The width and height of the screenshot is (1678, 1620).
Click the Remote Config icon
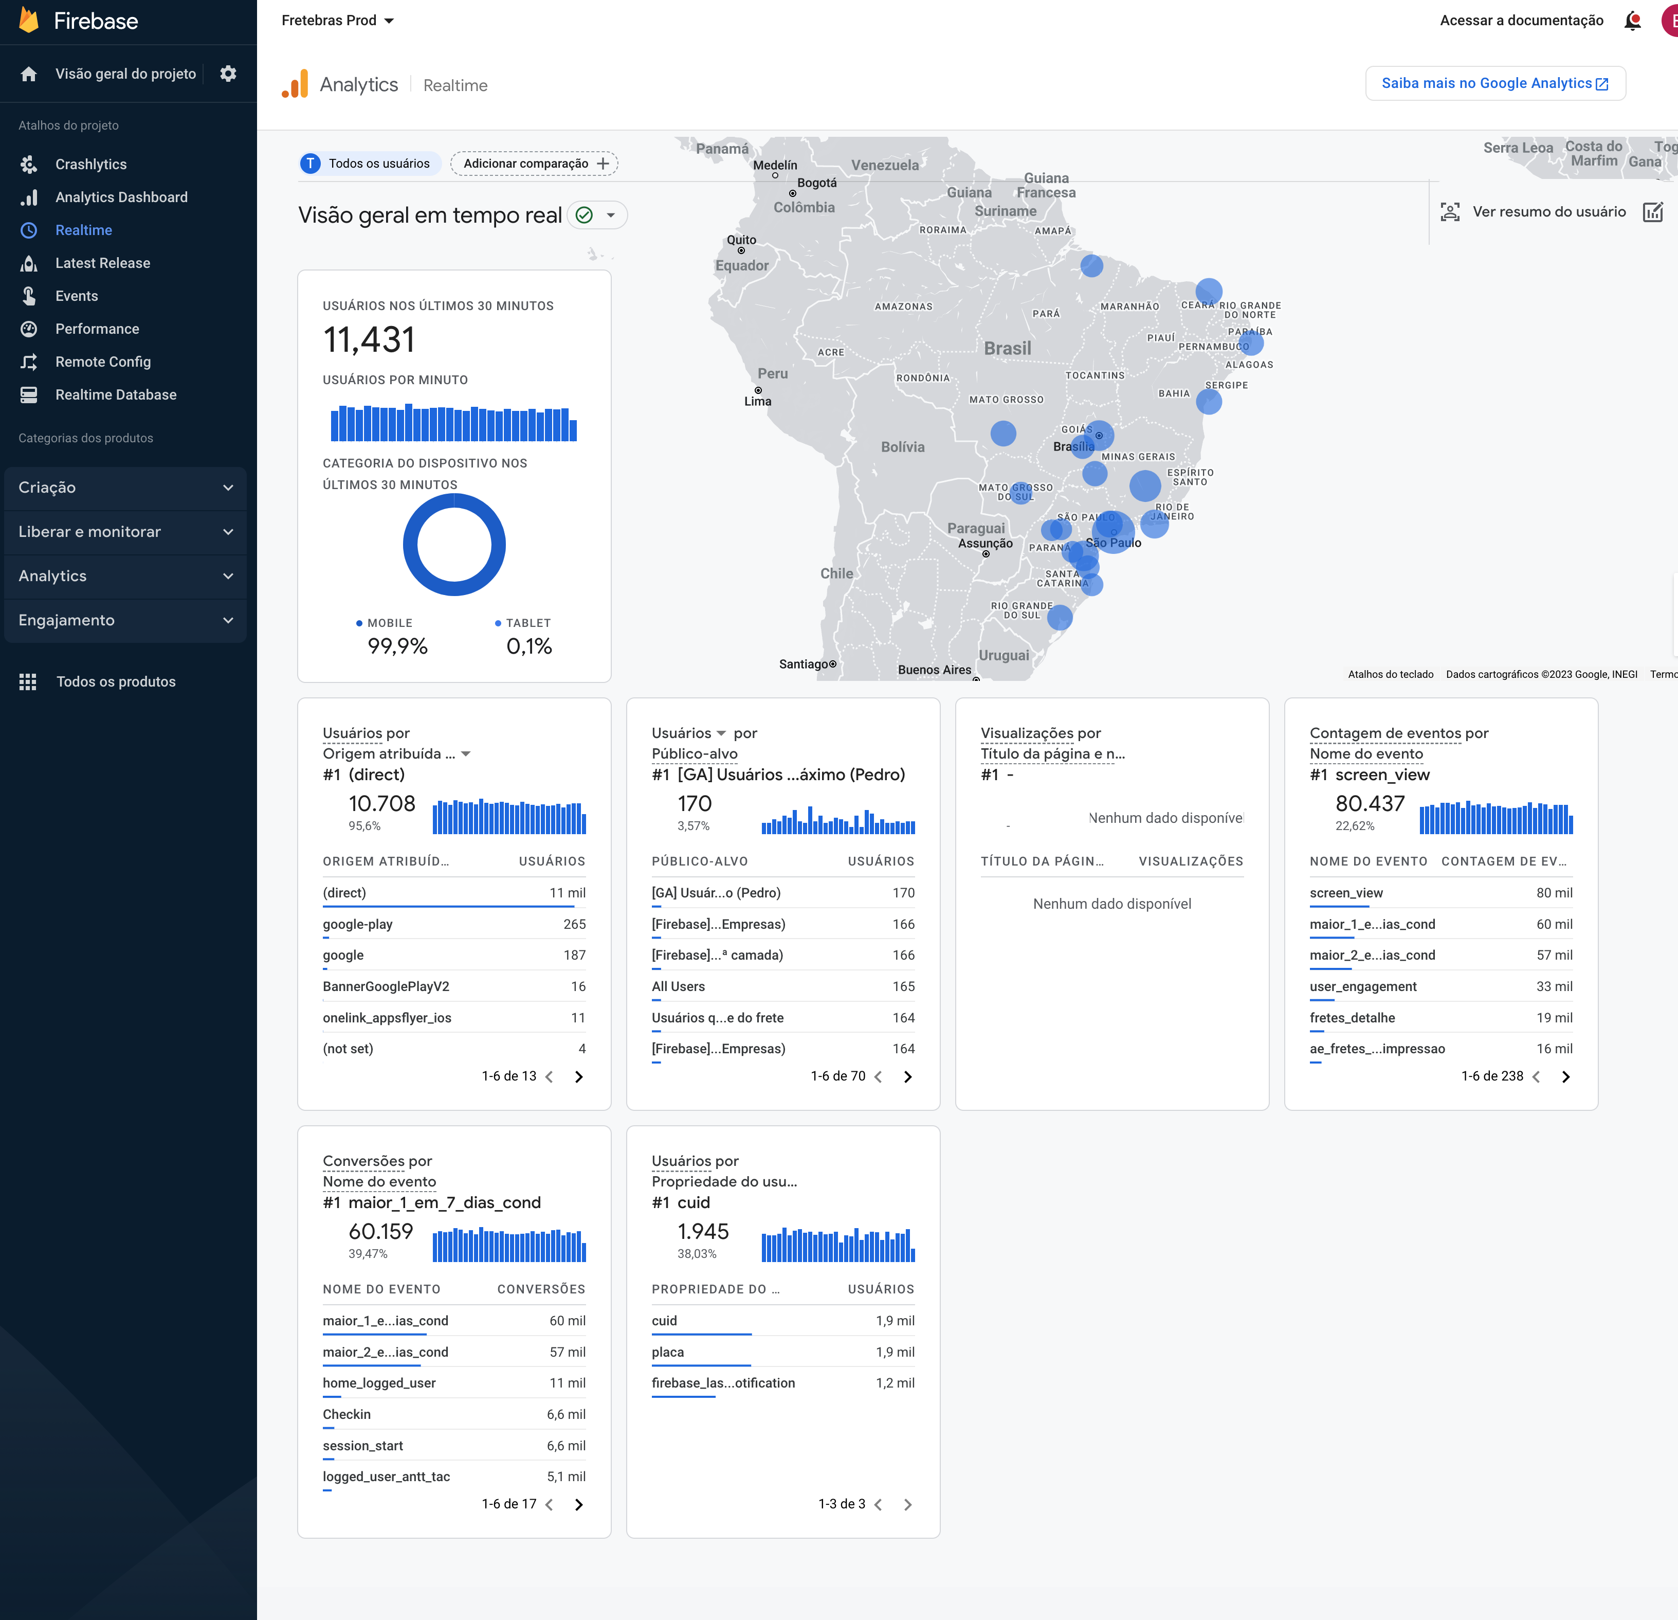tap(28, 362)
